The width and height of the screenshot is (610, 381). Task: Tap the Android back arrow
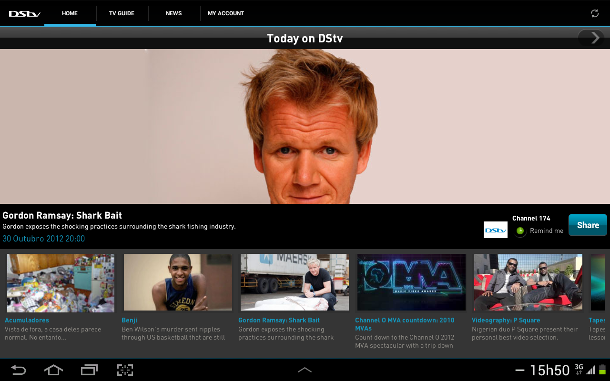tap(18, 370)
